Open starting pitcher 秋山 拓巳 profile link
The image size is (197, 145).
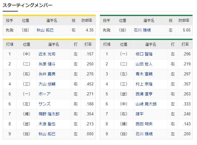point(45,30)
